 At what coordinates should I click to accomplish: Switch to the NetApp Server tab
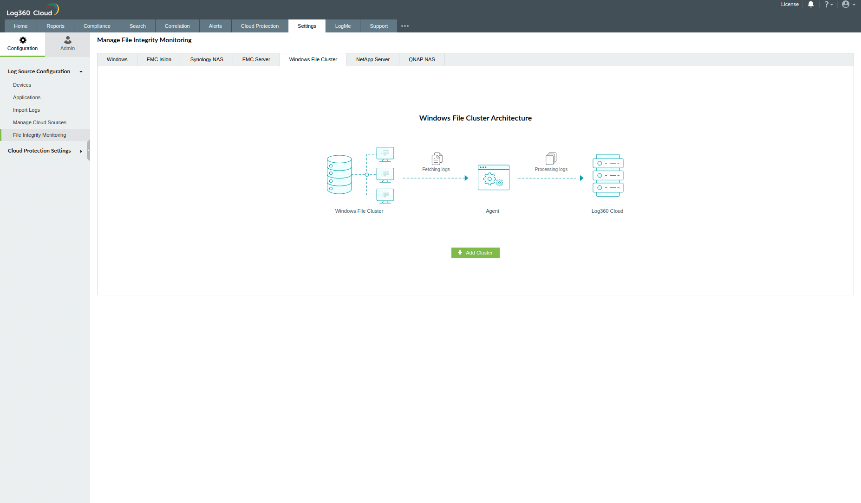[372, 59]
